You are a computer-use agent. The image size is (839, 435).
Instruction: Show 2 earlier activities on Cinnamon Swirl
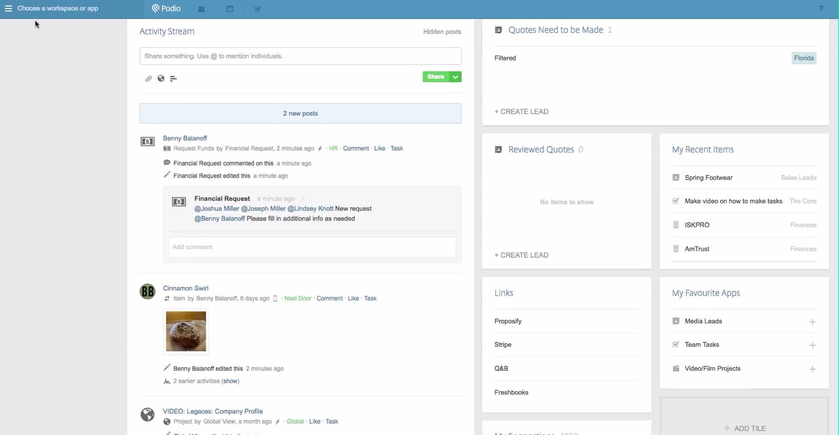click(230, 381)
